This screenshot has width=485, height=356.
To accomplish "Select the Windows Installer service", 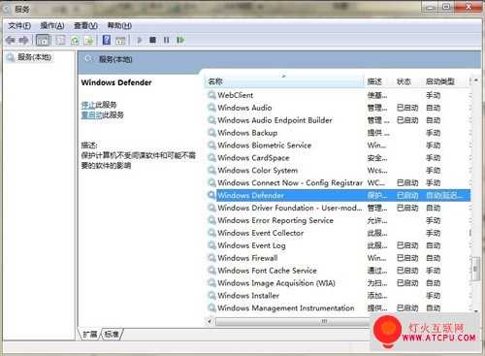I will pyautogui.click(x=338, y=296).
